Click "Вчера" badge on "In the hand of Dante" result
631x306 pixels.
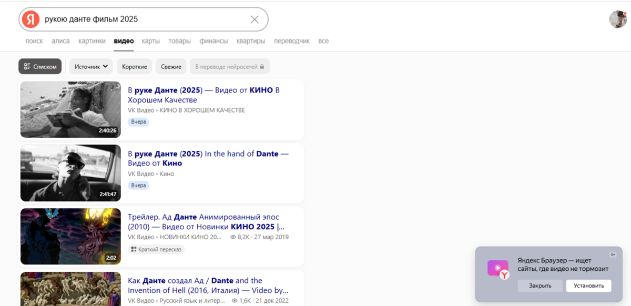[138, 186]
